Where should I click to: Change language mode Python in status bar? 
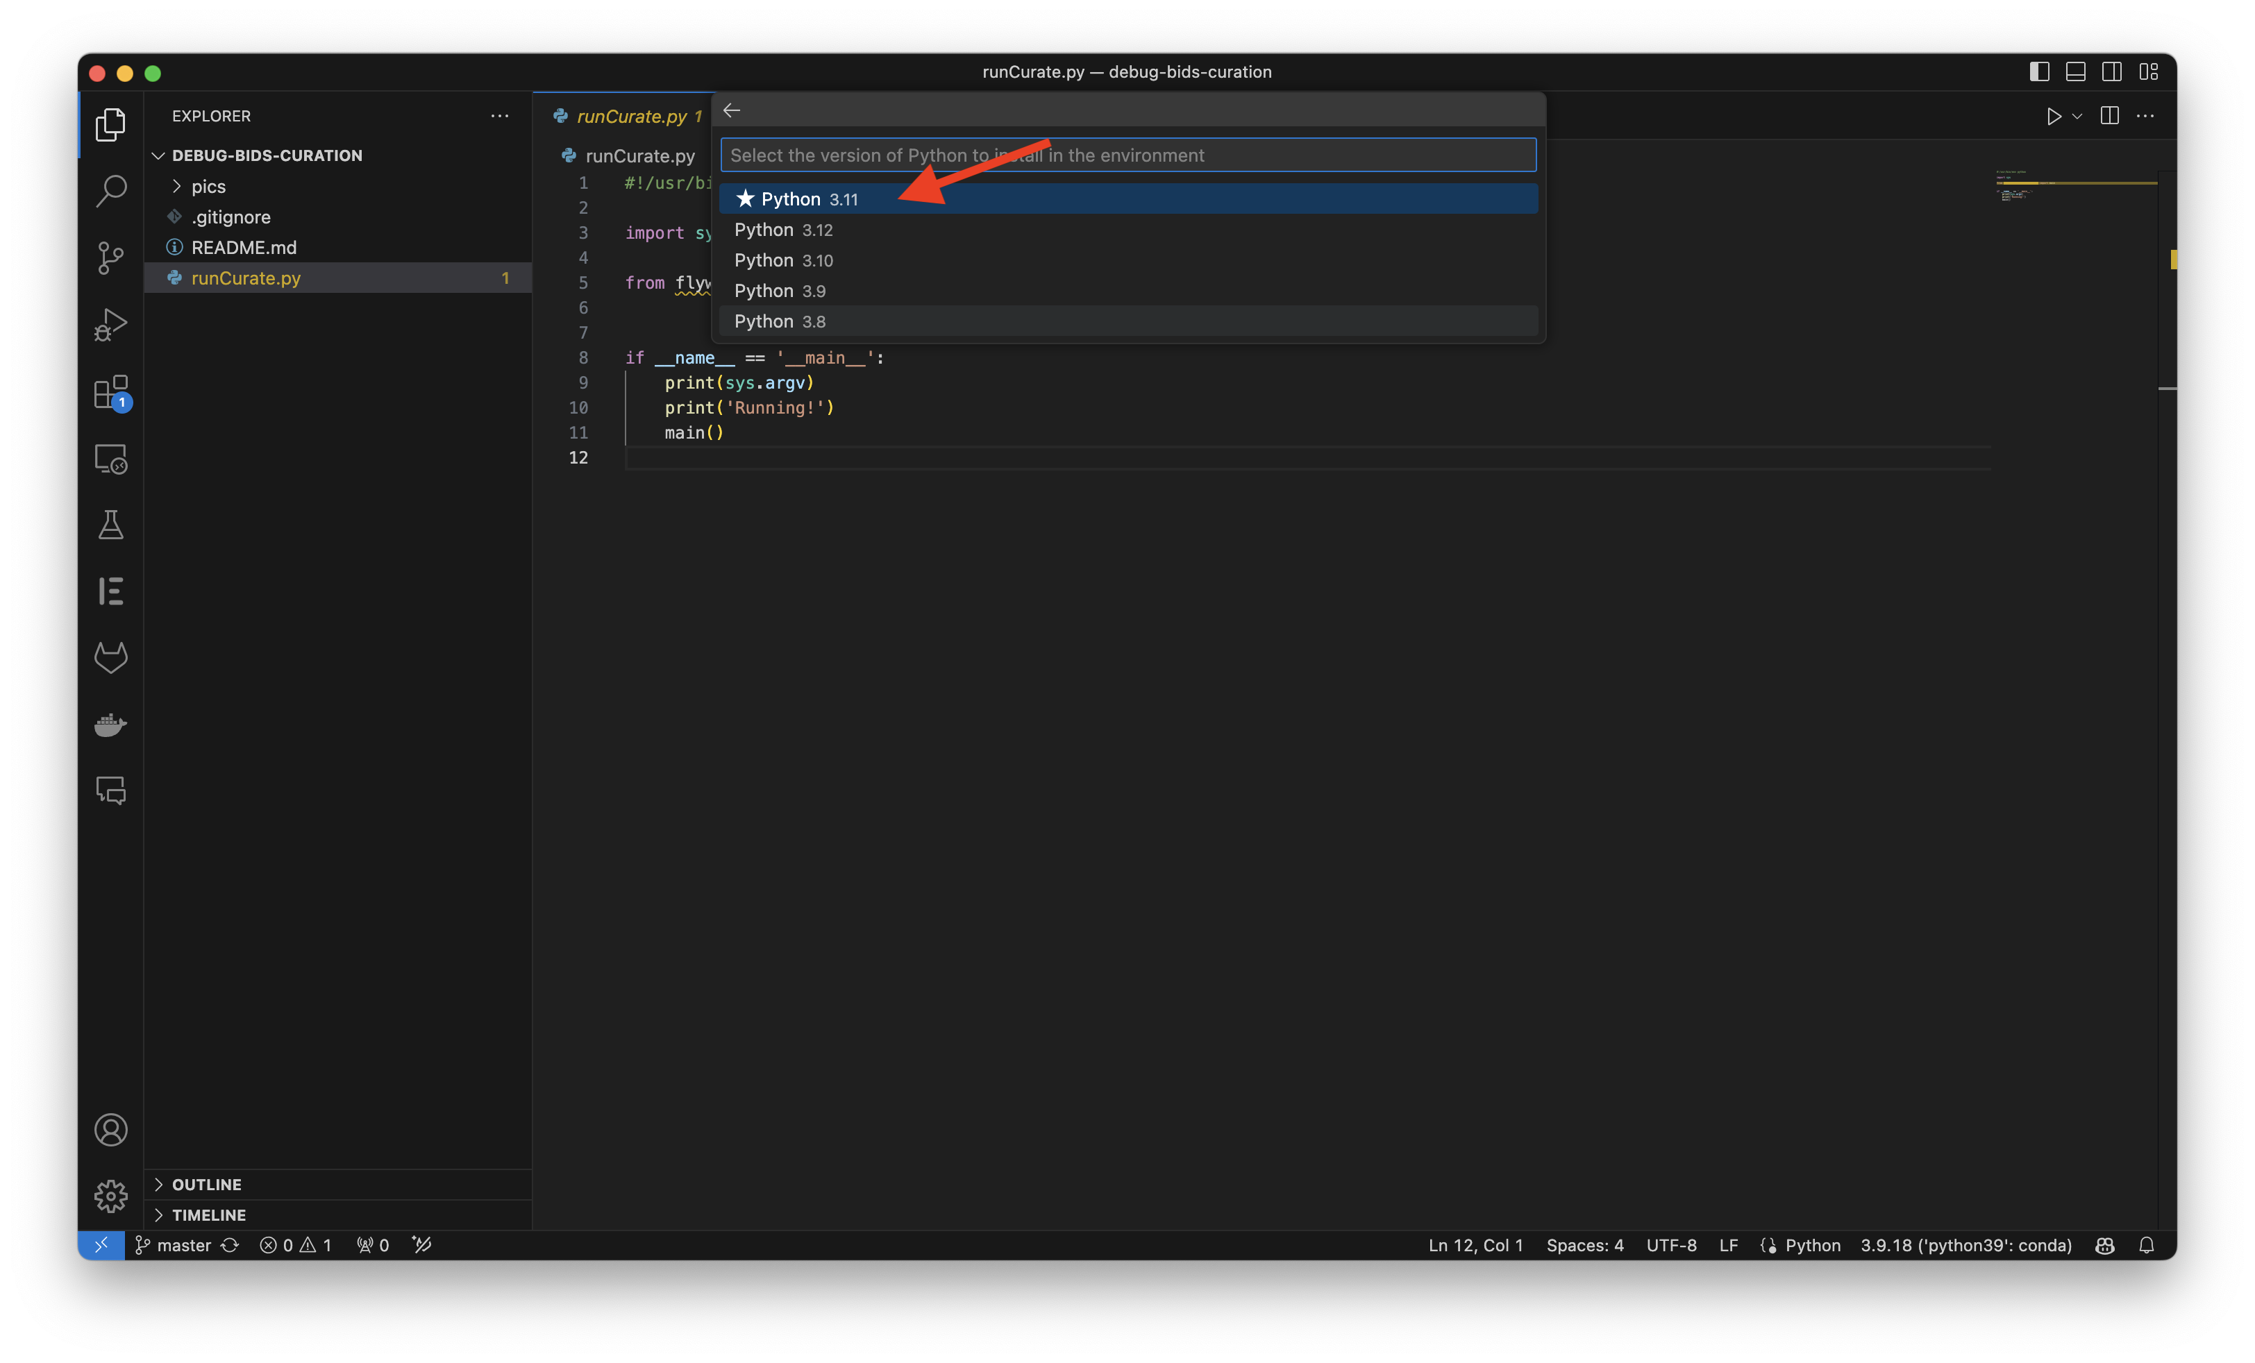(1812, 1245)
